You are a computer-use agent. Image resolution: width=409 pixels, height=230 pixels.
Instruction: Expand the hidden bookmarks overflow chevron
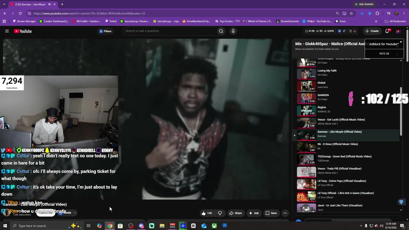pos(376,21)
